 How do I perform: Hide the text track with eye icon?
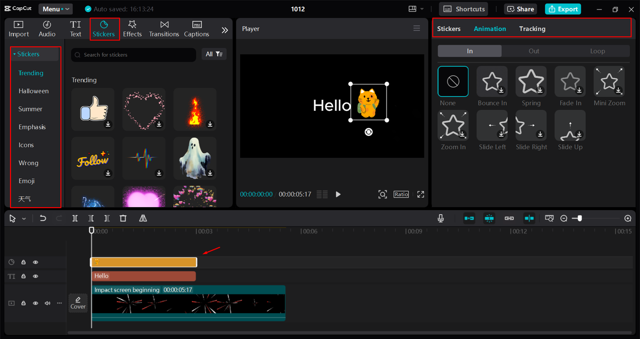(x=35, y=276)
